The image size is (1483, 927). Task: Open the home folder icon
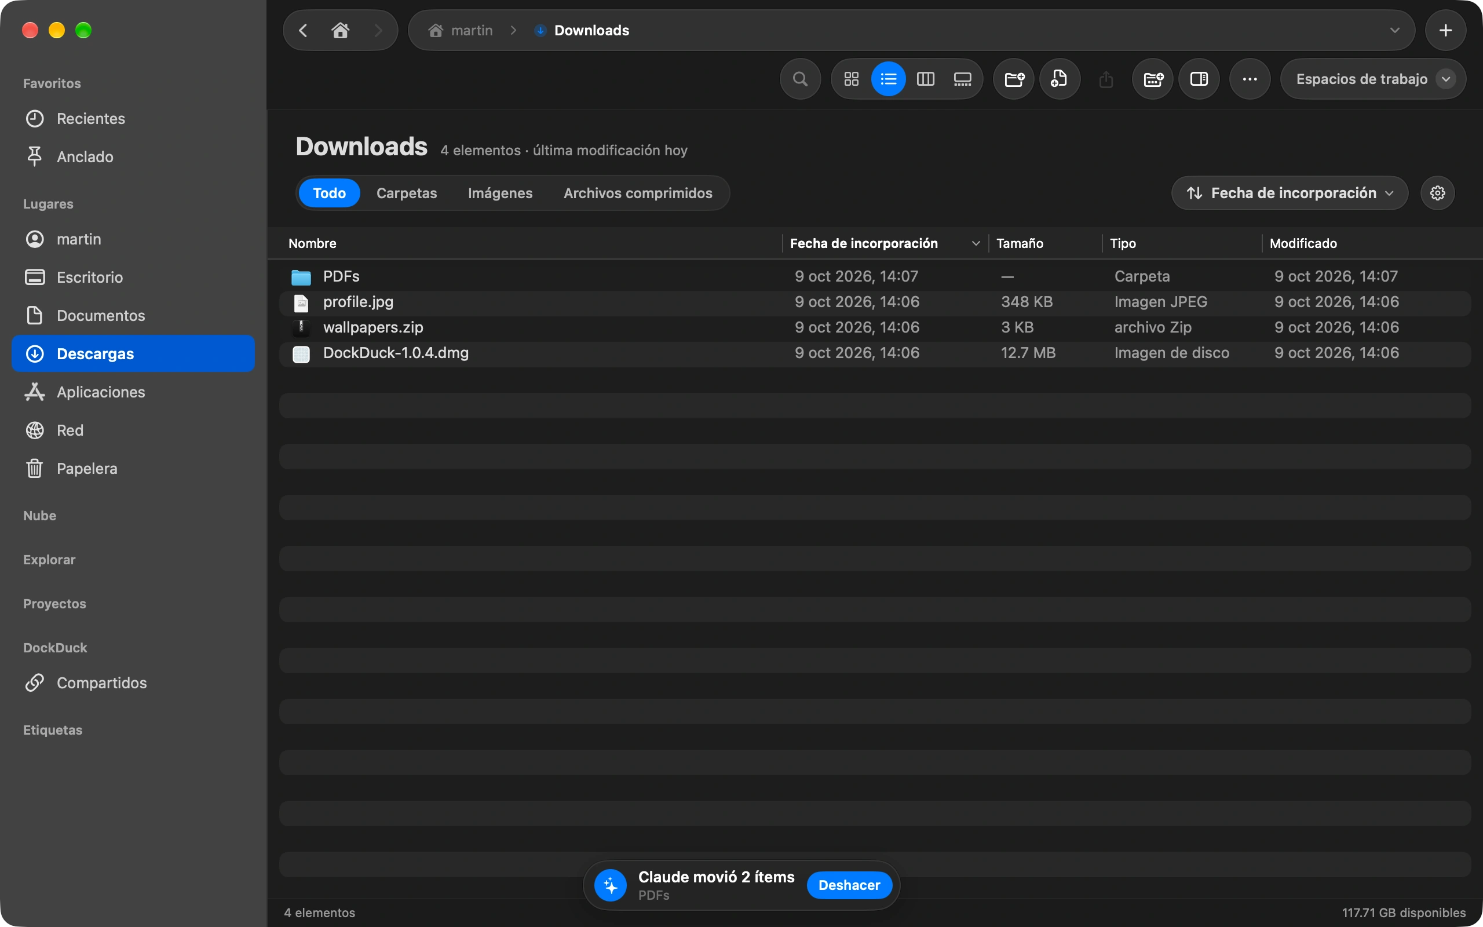340,30
